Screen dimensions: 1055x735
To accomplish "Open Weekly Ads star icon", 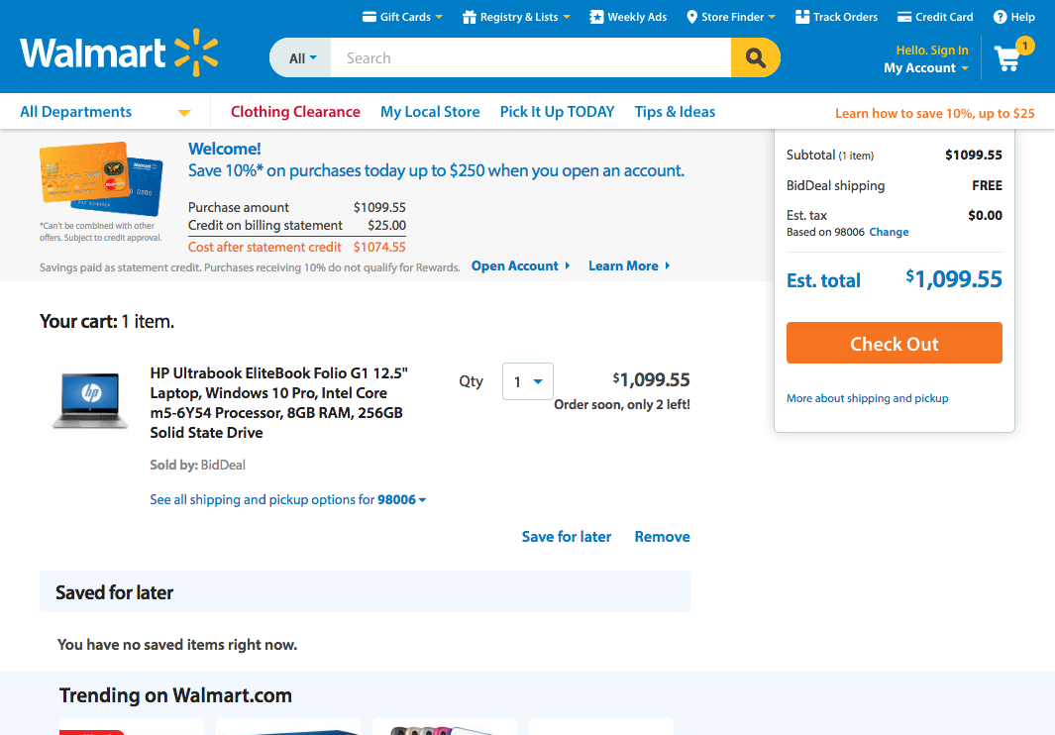I will 596,17.
